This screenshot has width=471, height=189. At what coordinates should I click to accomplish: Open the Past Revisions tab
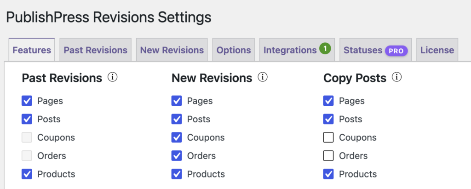[x=96, y=50]
